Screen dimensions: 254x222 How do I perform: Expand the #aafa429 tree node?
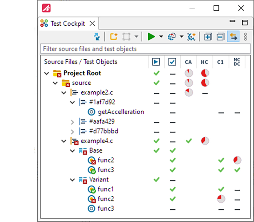72,121
